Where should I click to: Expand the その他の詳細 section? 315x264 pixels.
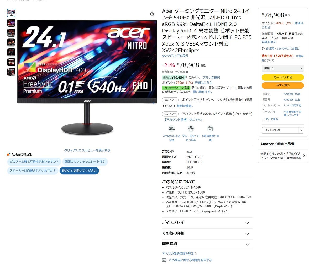click(x=207, y=233)
